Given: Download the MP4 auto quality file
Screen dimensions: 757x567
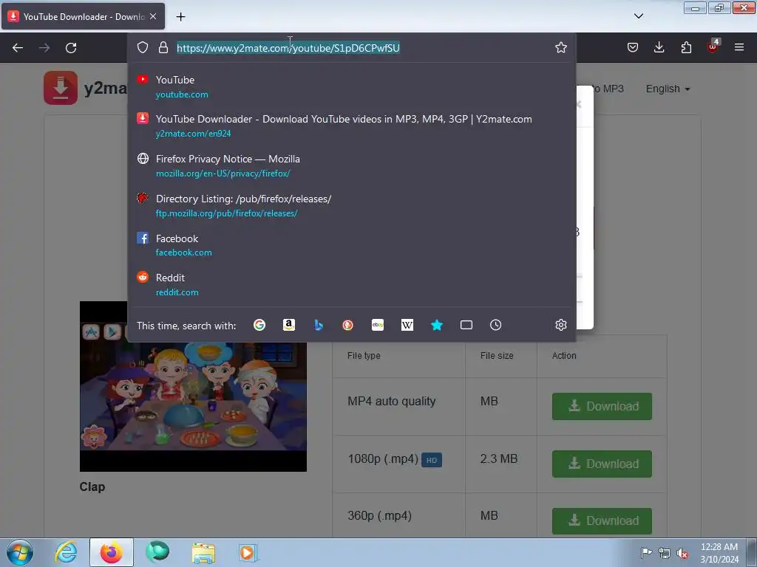Looking at the screenshot, I should pos(602,407).
